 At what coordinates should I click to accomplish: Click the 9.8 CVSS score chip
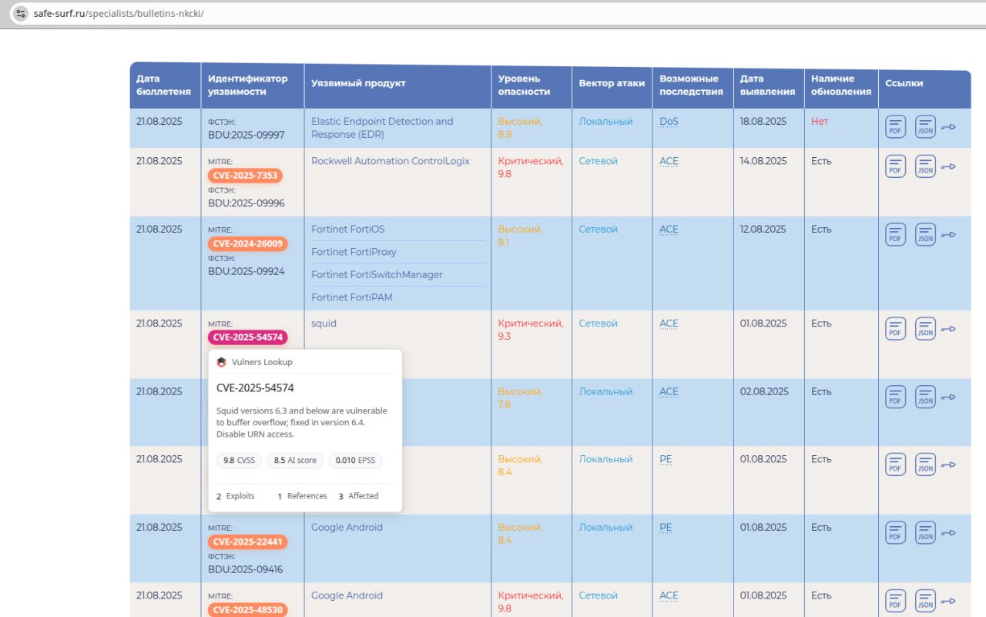[239, 461]
